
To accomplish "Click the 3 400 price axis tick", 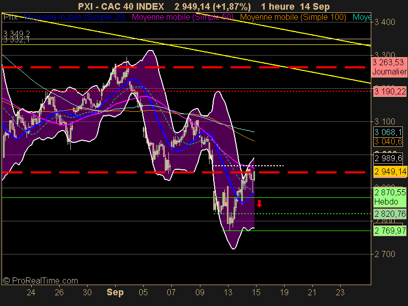I will point(385,22).
